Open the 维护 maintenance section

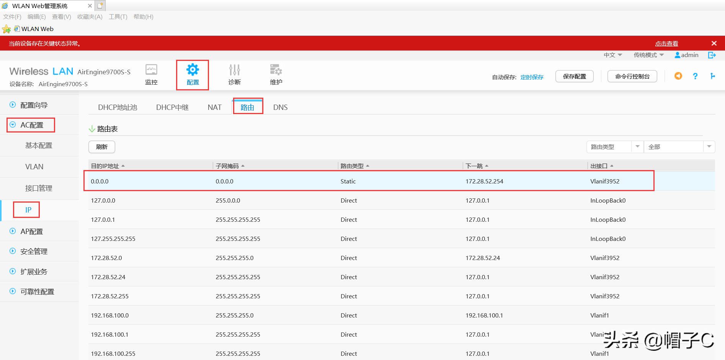pos(276,75)
